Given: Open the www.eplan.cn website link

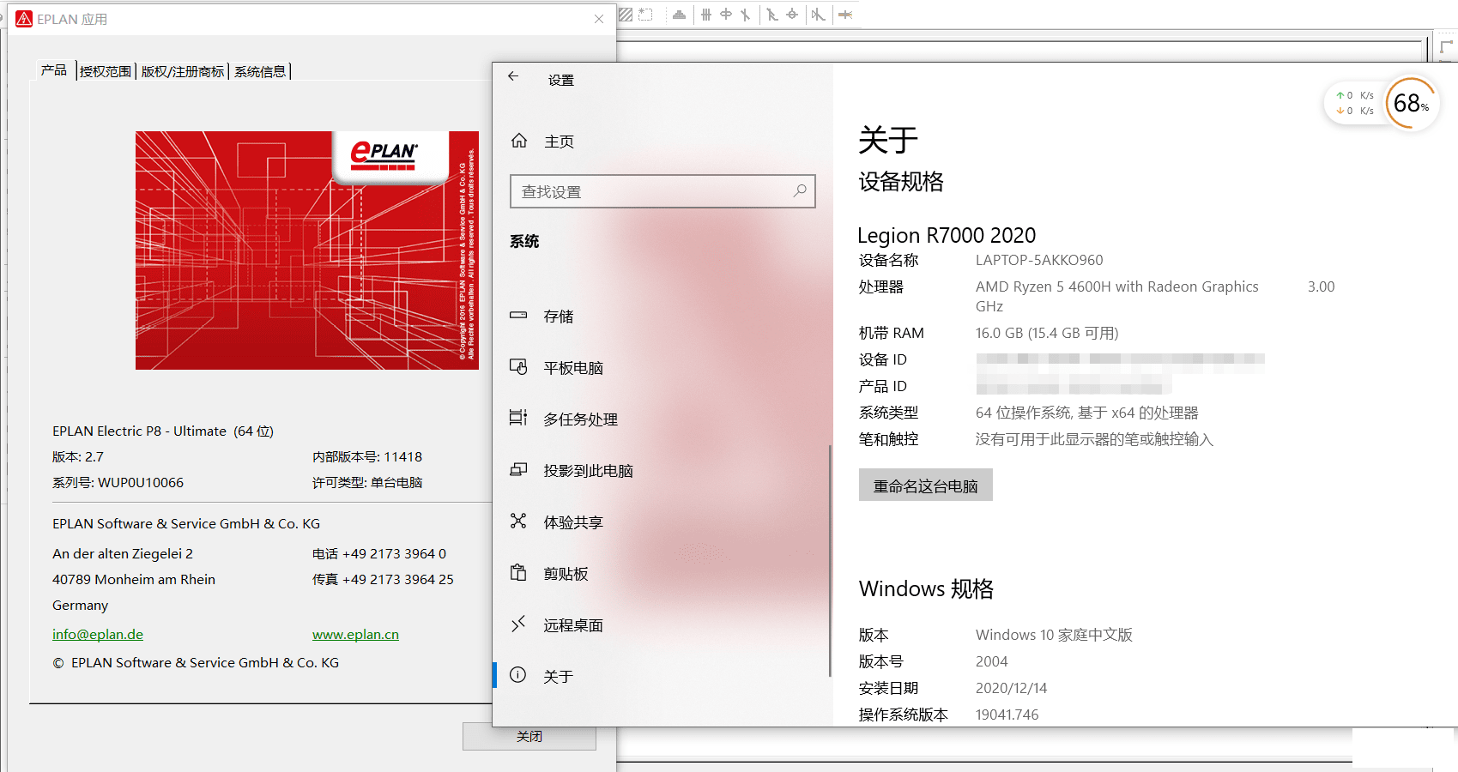Looking at the screenshot, I should 355,635.
